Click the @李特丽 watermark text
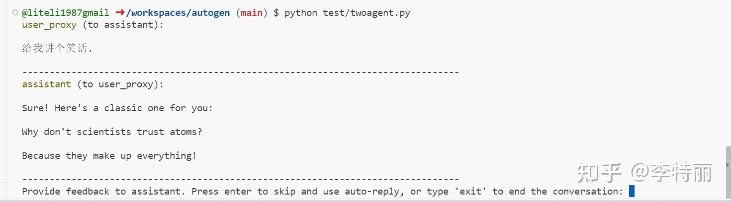Screen dimensions: 731x202 671,173
